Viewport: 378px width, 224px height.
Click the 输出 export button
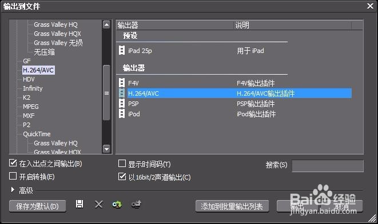297,206
